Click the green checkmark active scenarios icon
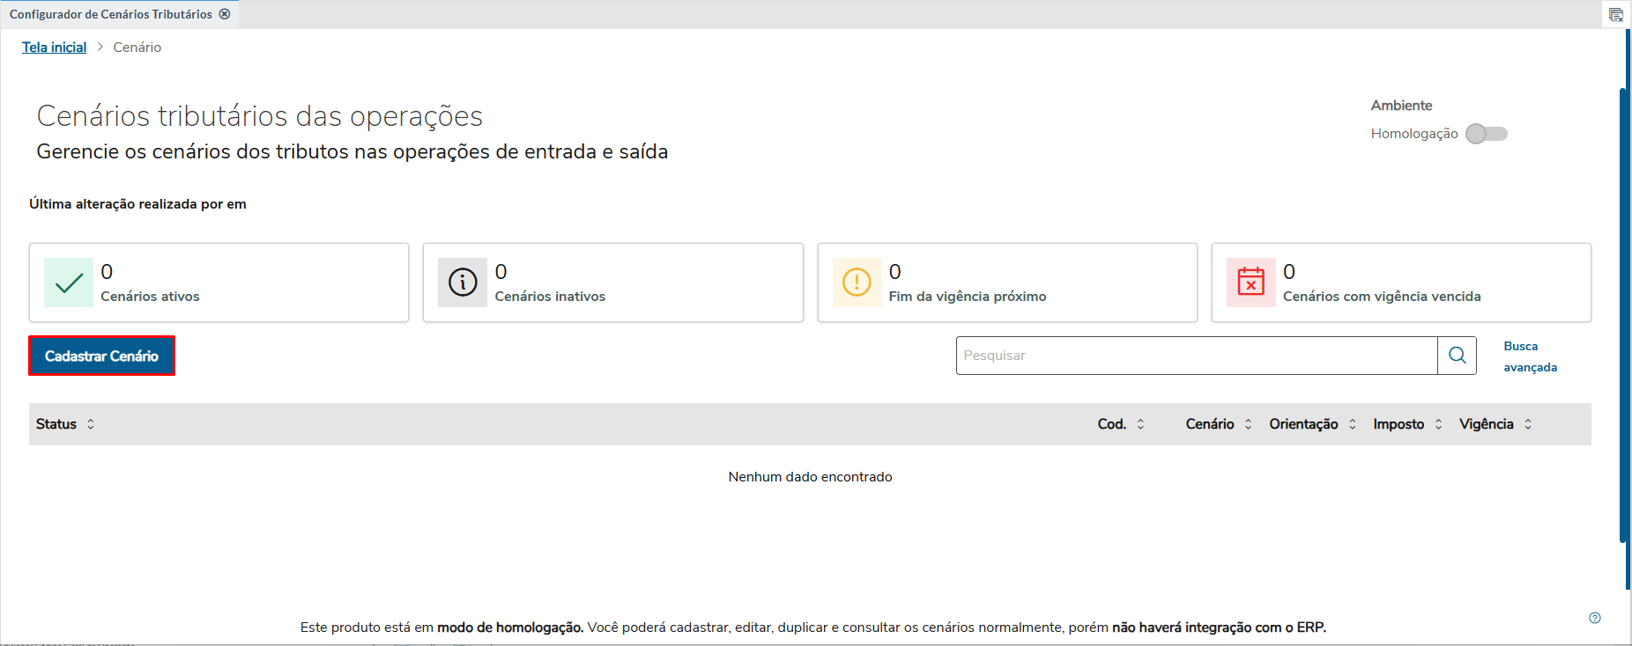The height and width of the screenshot is (646, 1632). click(x=69, y=283)
